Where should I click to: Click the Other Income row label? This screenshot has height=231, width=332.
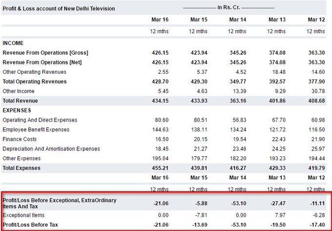coord(19,91)
